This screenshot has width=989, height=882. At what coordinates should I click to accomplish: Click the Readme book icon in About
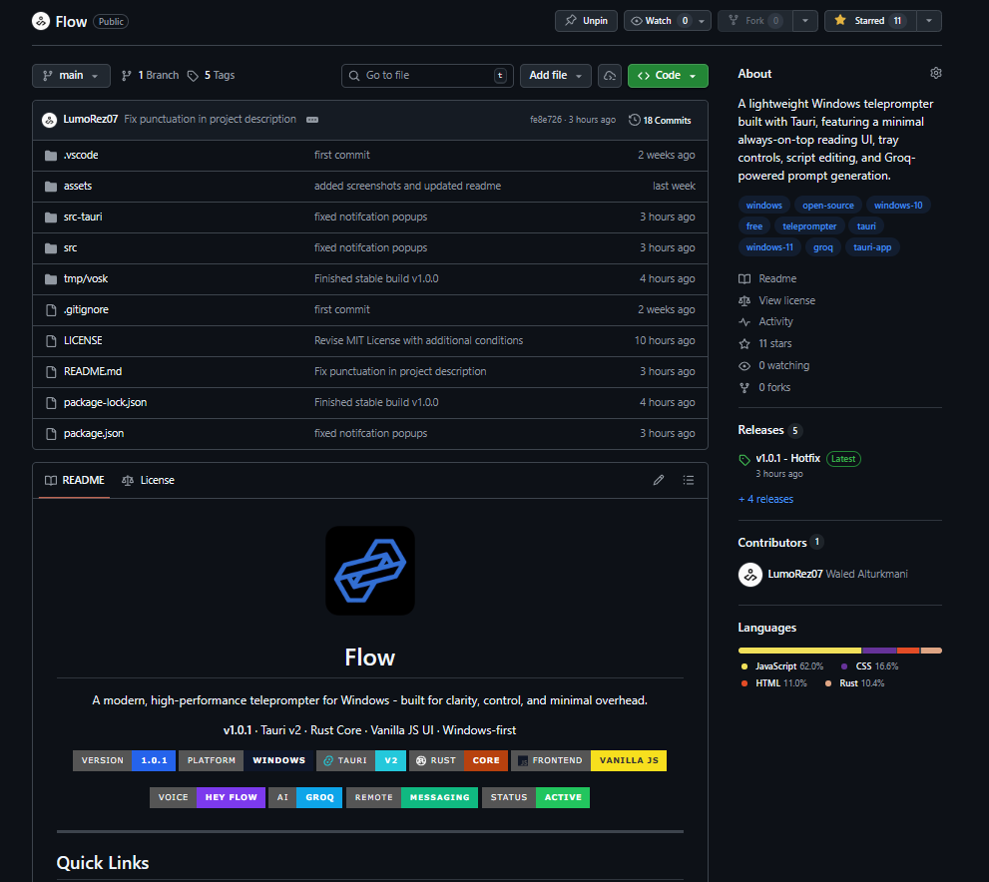[744, 278]
